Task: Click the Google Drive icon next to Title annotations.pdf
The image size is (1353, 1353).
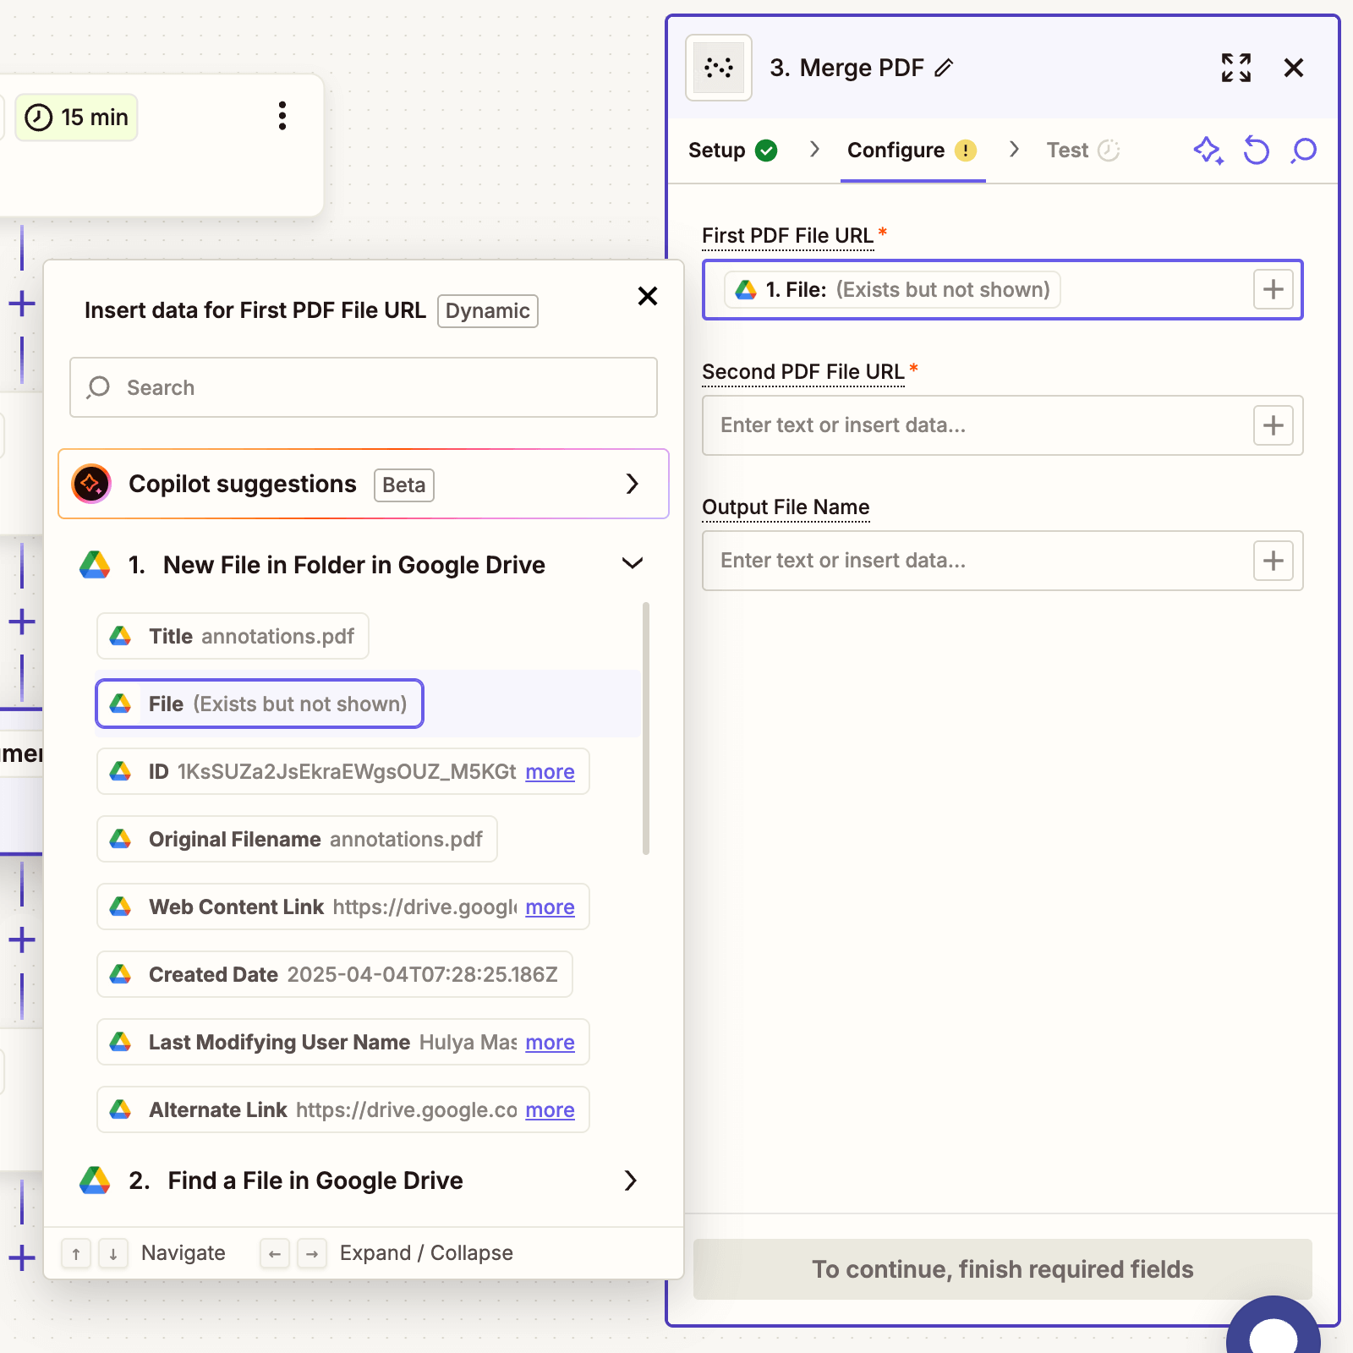Action: coord(122,636)
